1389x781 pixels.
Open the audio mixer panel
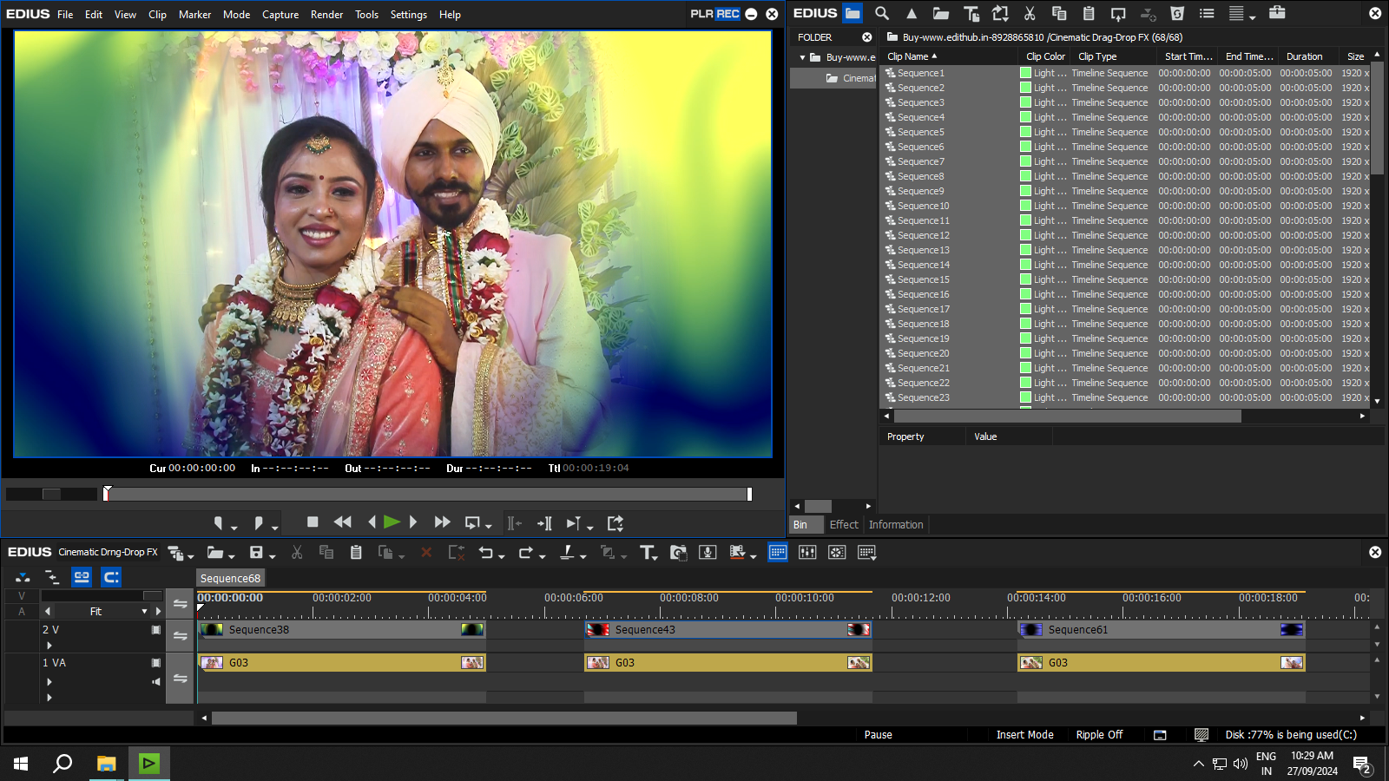[x=807, y=553]
